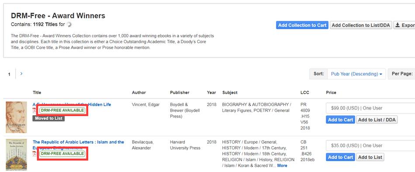Click the PDF icon under Republic of Arabic Letters
Viewport: 415px width, 172px height.
pyautogui.click(x=35, y=154)
